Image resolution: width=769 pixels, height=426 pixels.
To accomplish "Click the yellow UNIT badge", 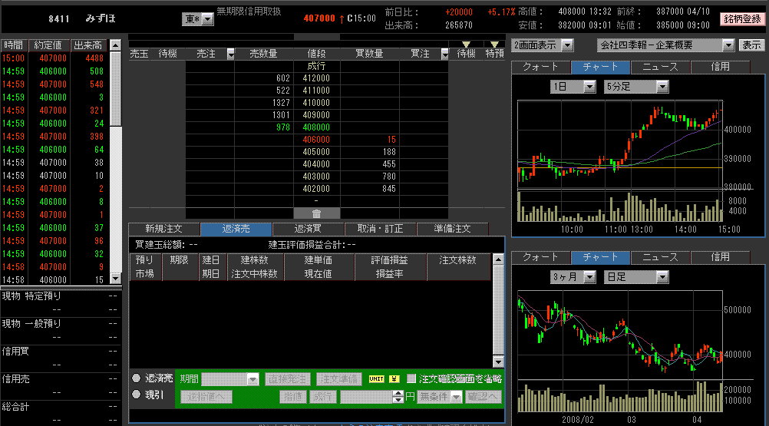I will tap(376, 378).
